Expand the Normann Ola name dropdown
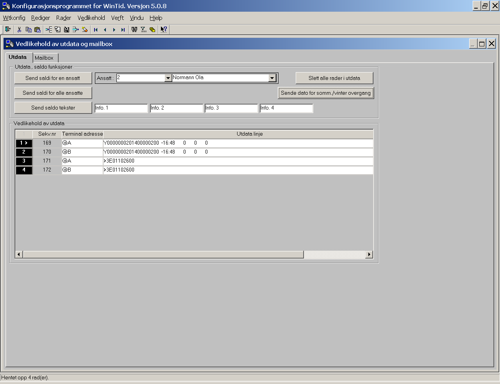This screenshot has width=500, height=384. tap(272, 78)
